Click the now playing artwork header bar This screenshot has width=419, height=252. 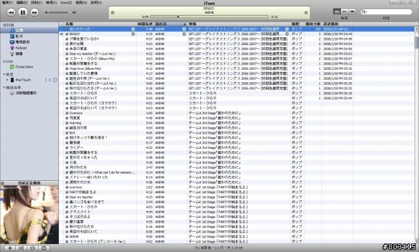[29, 183]
